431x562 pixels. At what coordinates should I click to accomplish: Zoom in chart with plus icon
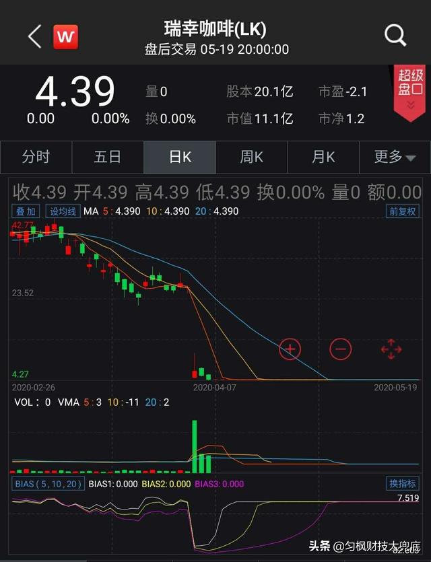(x=290, y=349)
